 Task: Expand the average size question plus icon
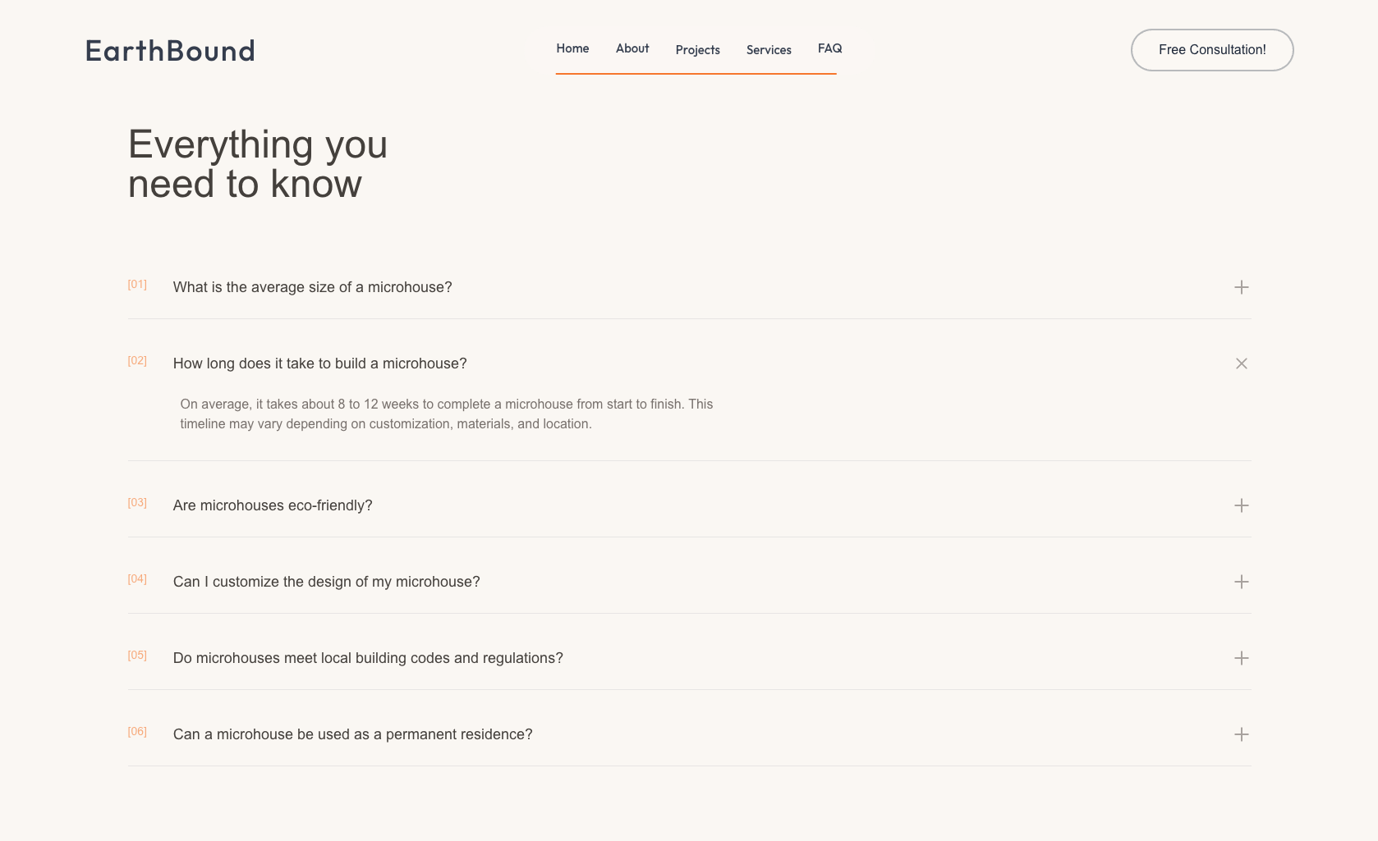tap(1242, 287)
